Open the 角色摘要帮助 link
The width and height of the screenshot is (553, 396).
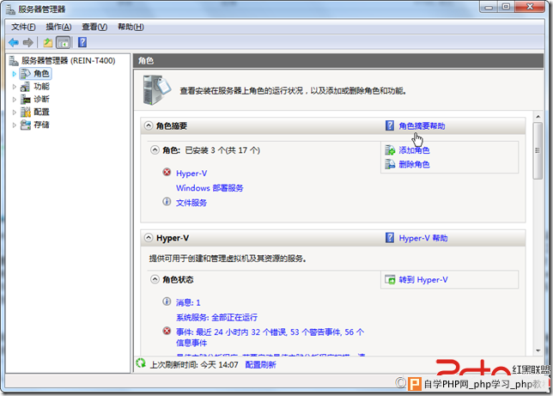click(422, 126)
